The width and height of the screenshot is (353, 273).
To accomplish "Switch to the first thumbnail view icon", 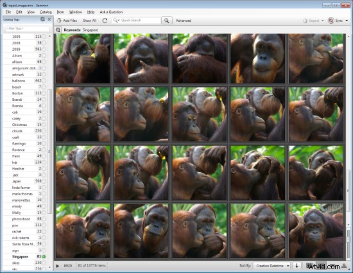I will pos(309,265).
